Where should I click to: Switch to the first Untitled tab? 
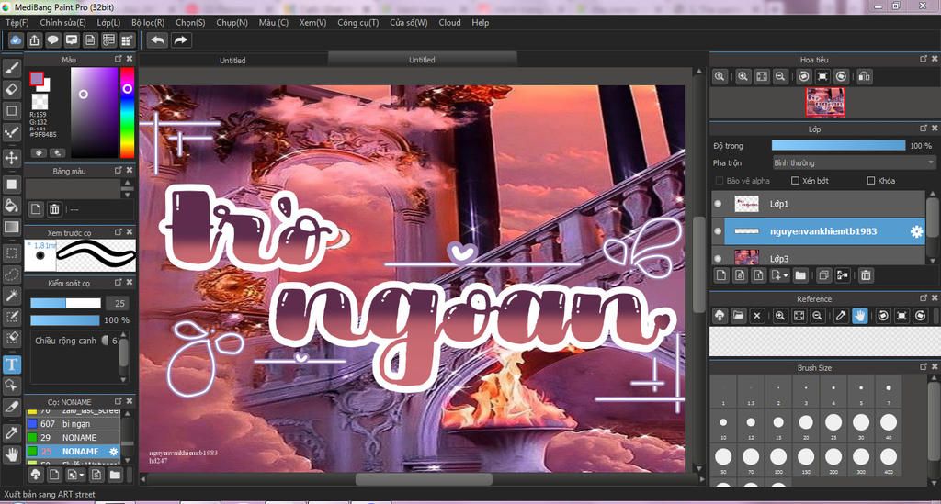232,60
